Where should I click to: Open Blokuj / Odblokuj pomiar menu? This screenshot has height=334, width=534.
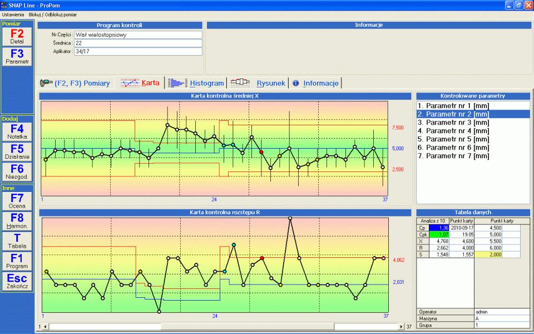point(53,14)
